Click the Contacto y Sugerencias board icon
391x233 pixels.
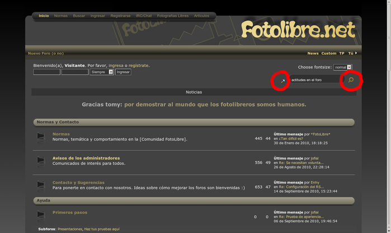tap(41, 186)
